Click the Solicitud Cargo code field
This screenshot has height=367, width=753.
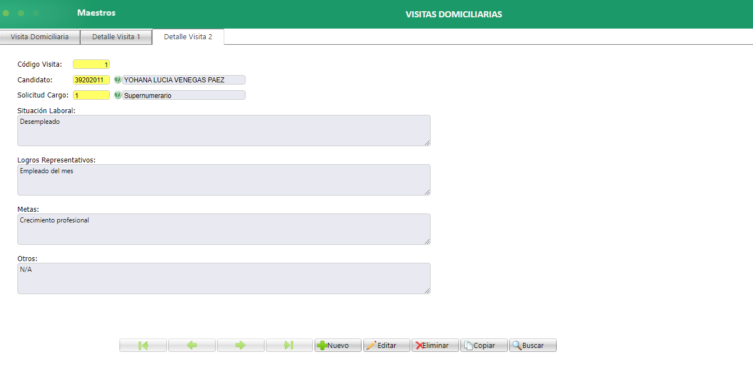[x=91, y=95]
